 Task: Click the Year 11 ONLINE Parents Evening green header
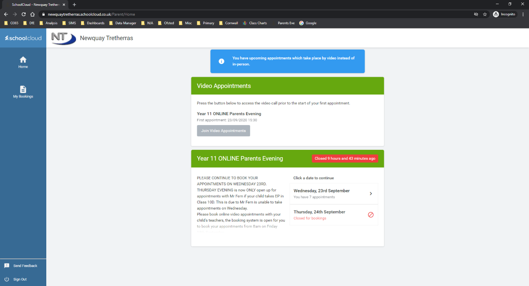[x=288, y=158]
